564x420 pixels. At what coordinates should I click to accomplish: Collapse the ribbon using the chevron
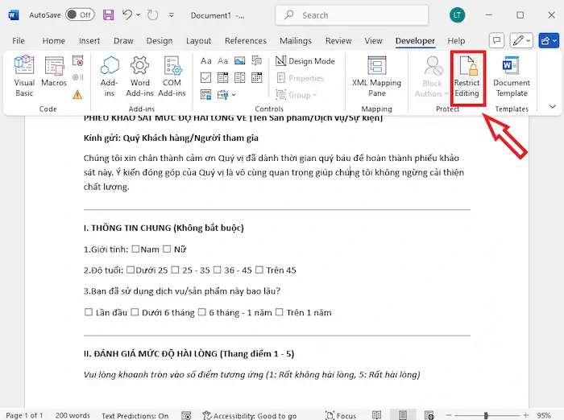[552, 105]
